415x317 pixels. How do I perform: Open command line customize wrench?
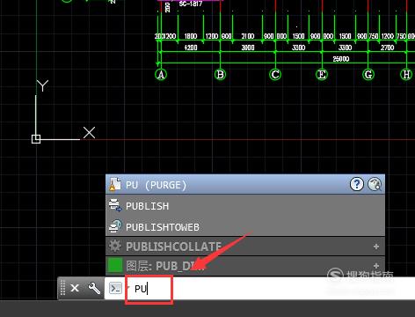tap(94, 288)
